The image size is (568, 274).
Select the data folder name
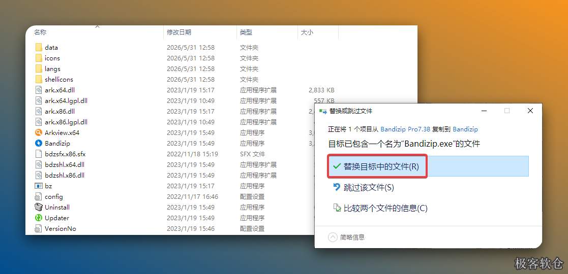[x=51, y=47]
